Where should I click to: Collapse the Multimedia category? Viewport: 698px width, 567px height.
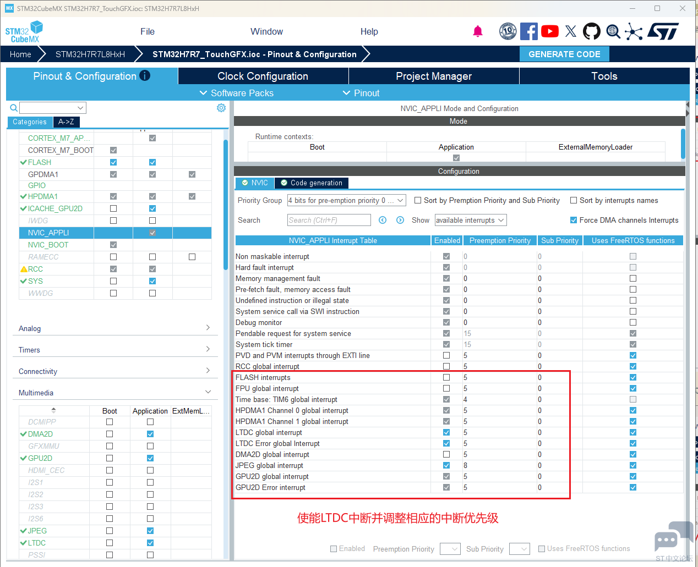[115, 393]
